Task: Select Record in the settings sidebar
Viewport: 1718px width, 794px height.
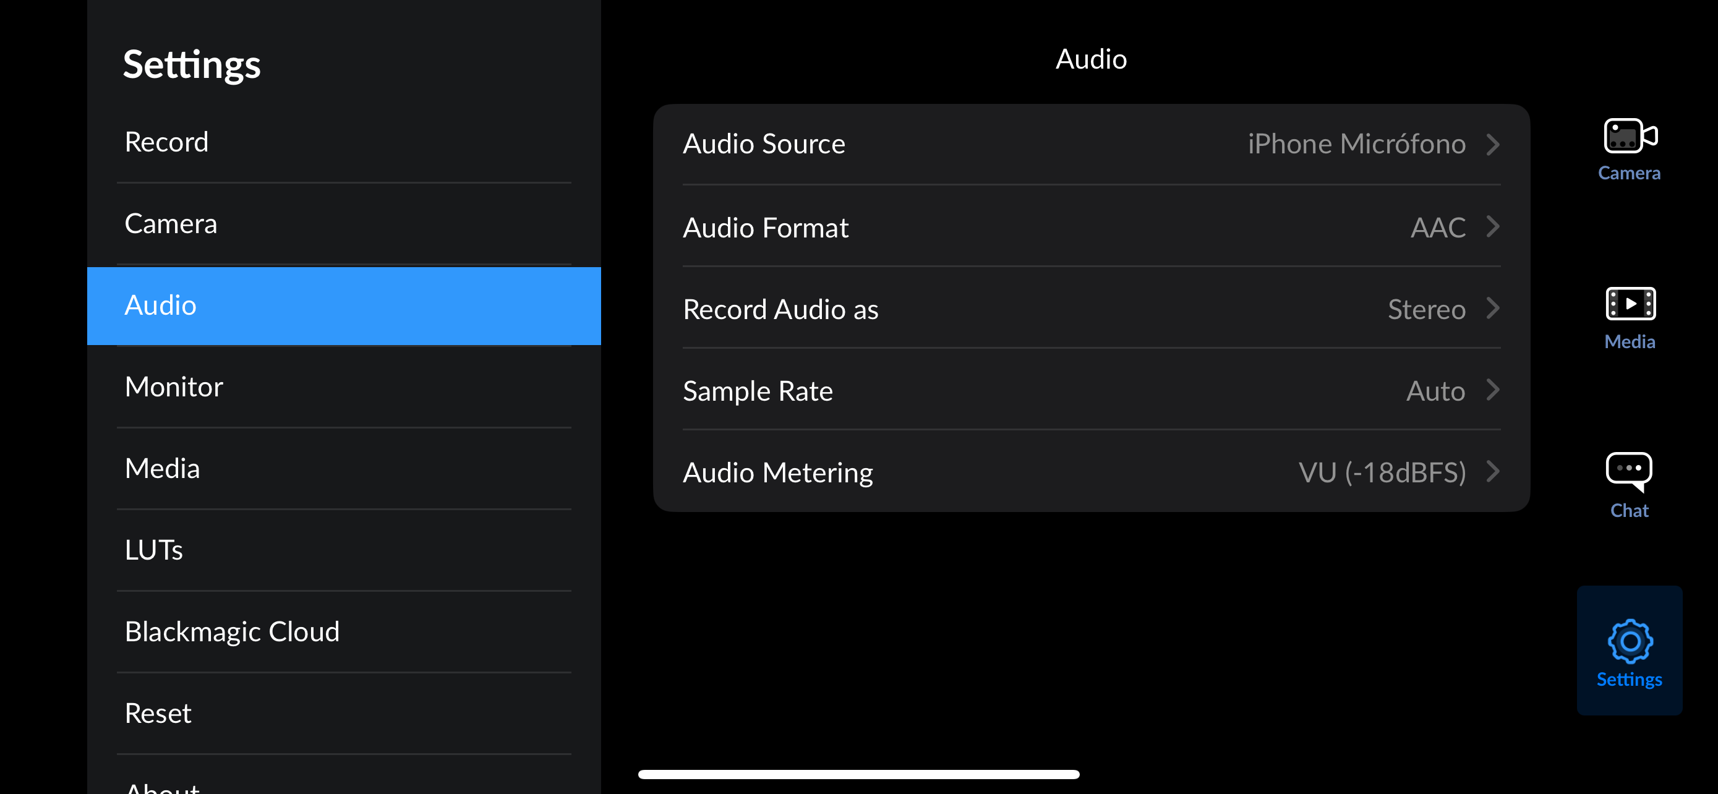Action: tap(167, 142)
